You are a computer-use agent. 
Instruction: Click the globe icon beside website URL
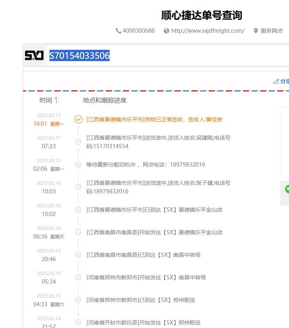pos(167,31)
